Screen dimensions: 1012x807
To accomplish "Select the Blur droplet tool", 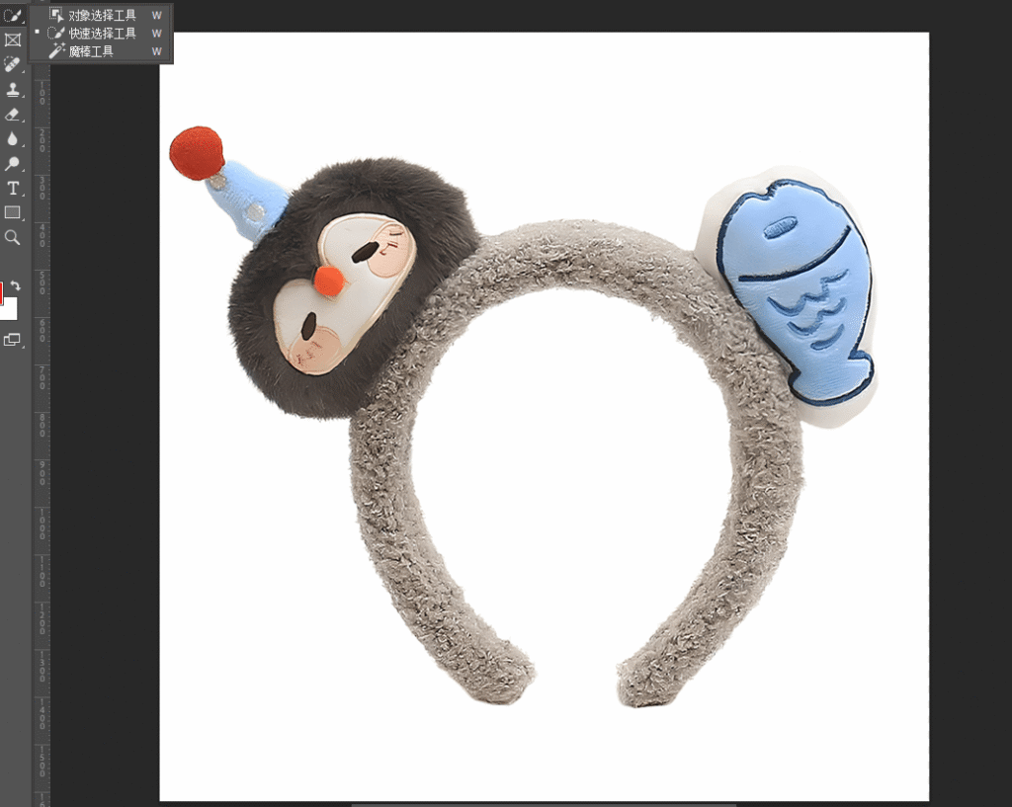I will tap(12, 139).
